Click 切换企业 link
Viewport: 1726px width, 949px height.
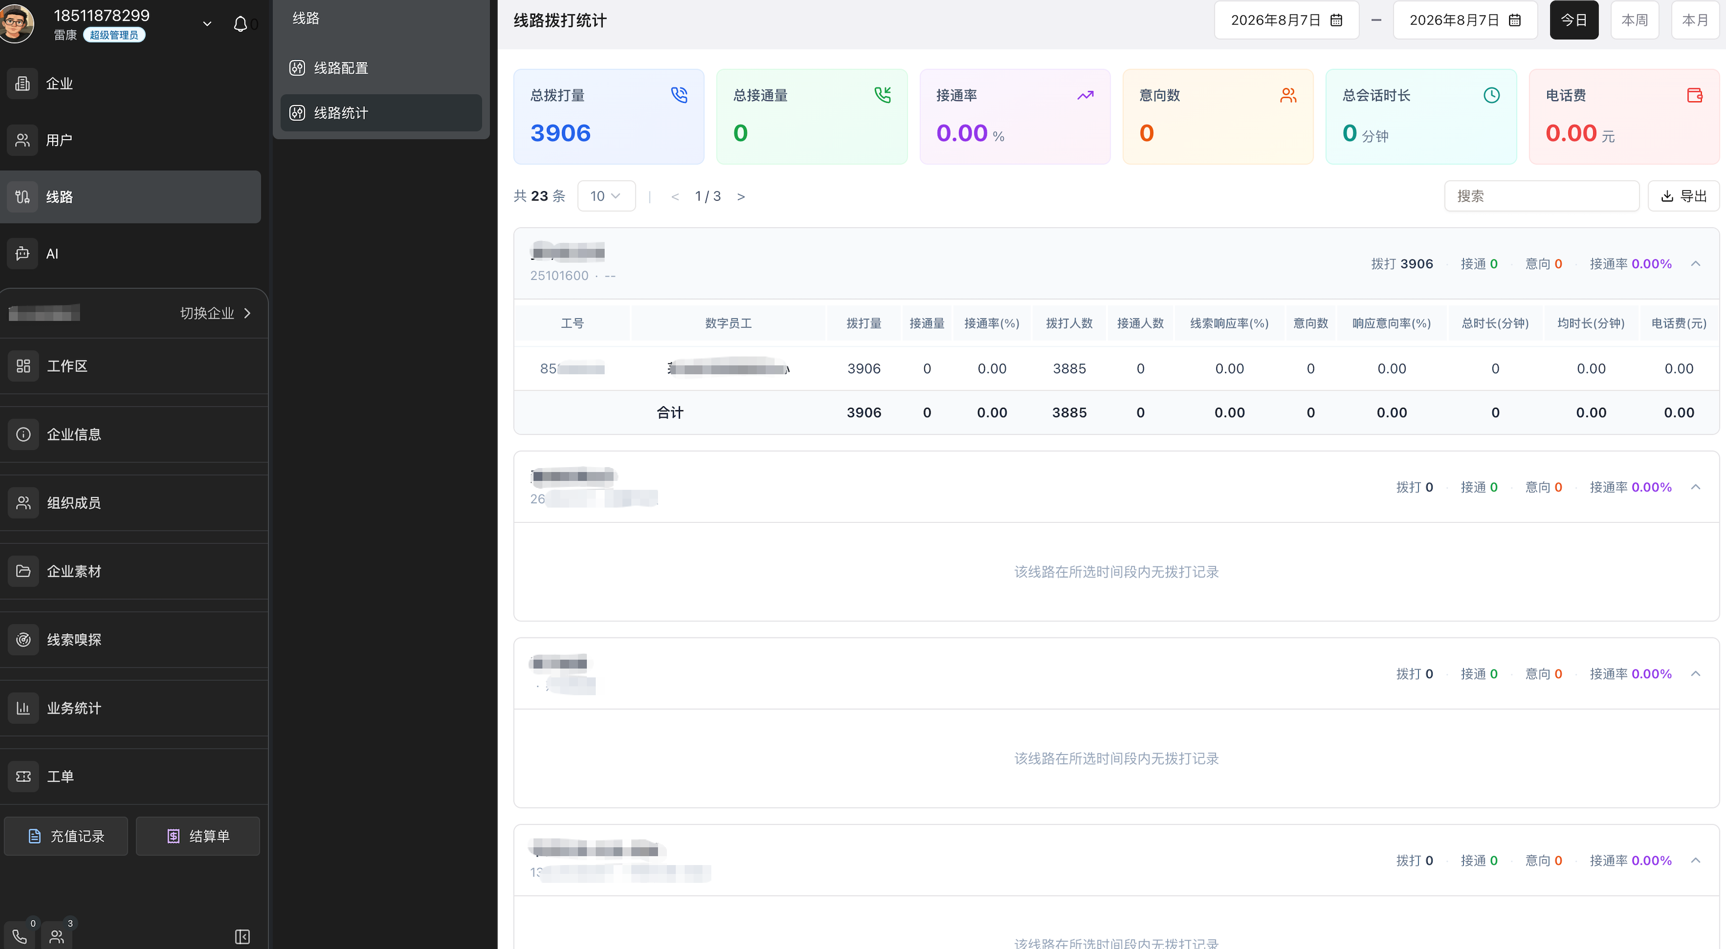click(x=215, y=313)
